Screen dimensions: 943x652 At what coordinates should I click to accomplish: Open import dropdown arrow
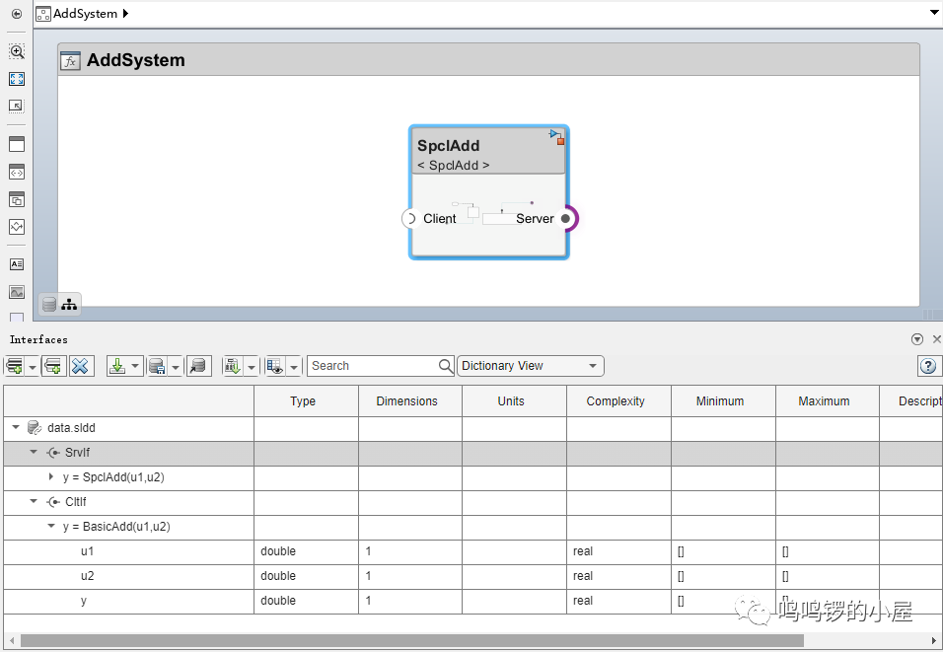[x=135, y=366]
